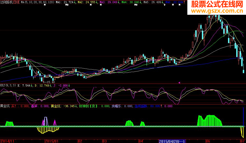Click the 2015/01 date marker on timeline
This screenshot has height=143, width=246.
[x=52, y=141]
